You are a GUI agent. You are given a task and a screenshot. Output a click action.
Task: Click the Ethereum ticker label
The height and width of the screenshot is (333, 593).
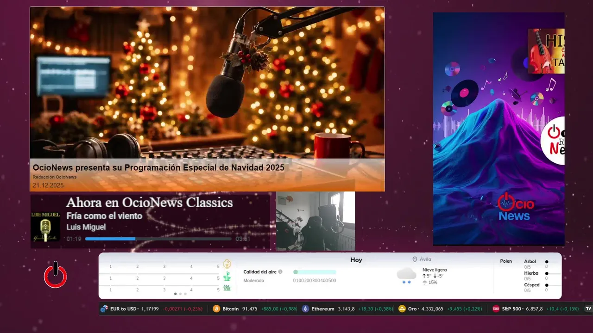tap(323, 309)
